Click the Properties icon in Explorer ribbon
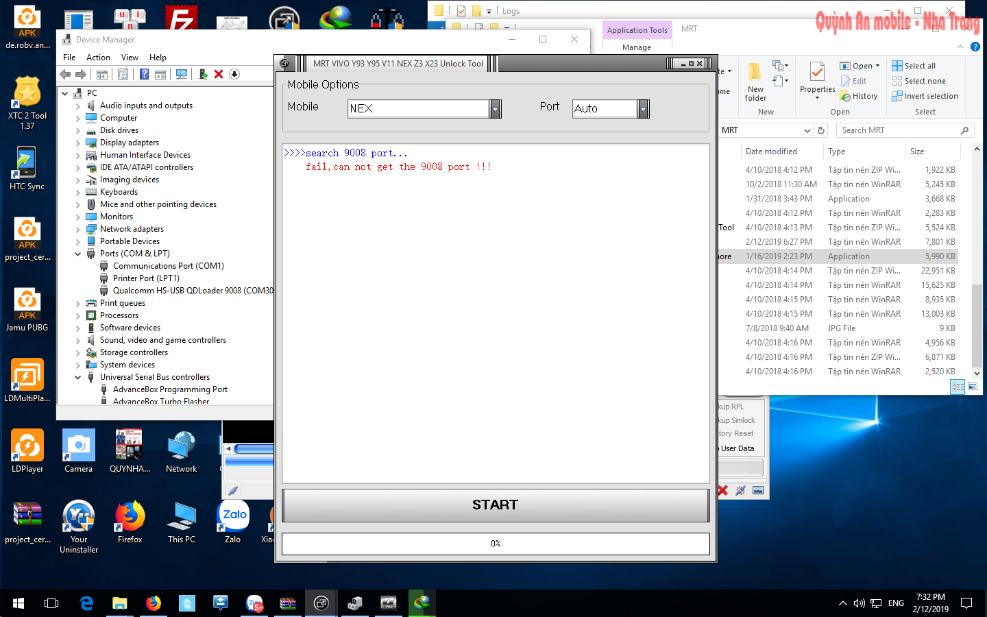This screenshot has width=987, height=617. coord(817,80)
